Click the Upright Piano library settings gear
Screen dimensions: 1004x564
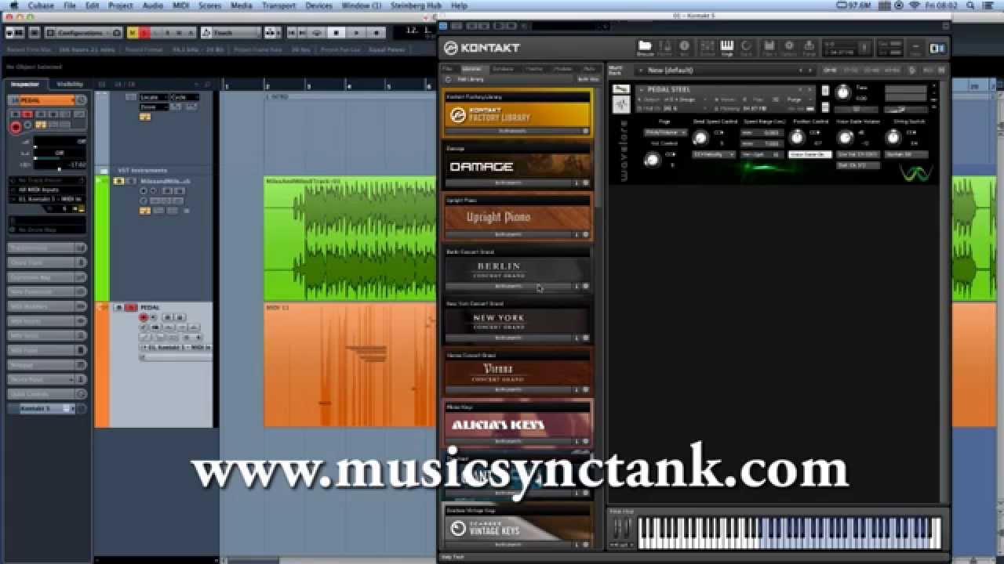(x=586, y=234)
